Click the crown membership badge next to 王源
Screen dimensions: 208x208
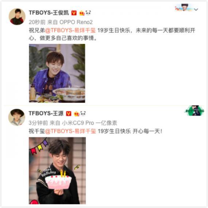pyautogui.click(x=77, y=114)
